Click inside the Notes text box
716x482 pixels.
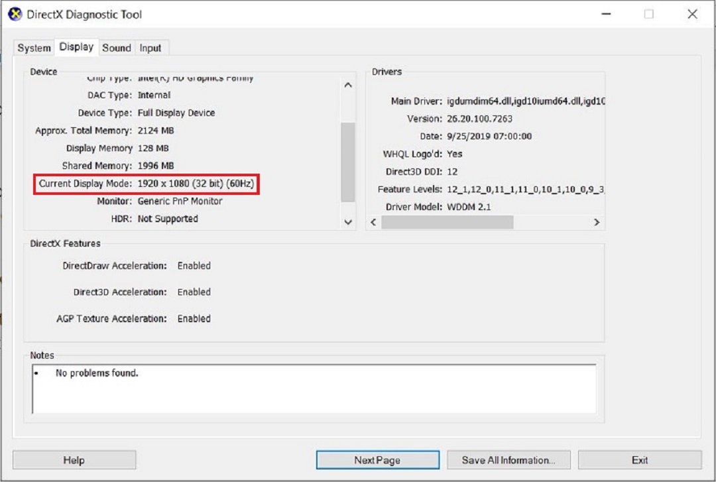[x=314, y=389]
